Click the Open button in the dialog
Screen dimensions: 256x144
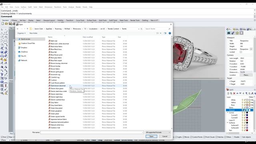pyautogui.click(x=151, y=136)
